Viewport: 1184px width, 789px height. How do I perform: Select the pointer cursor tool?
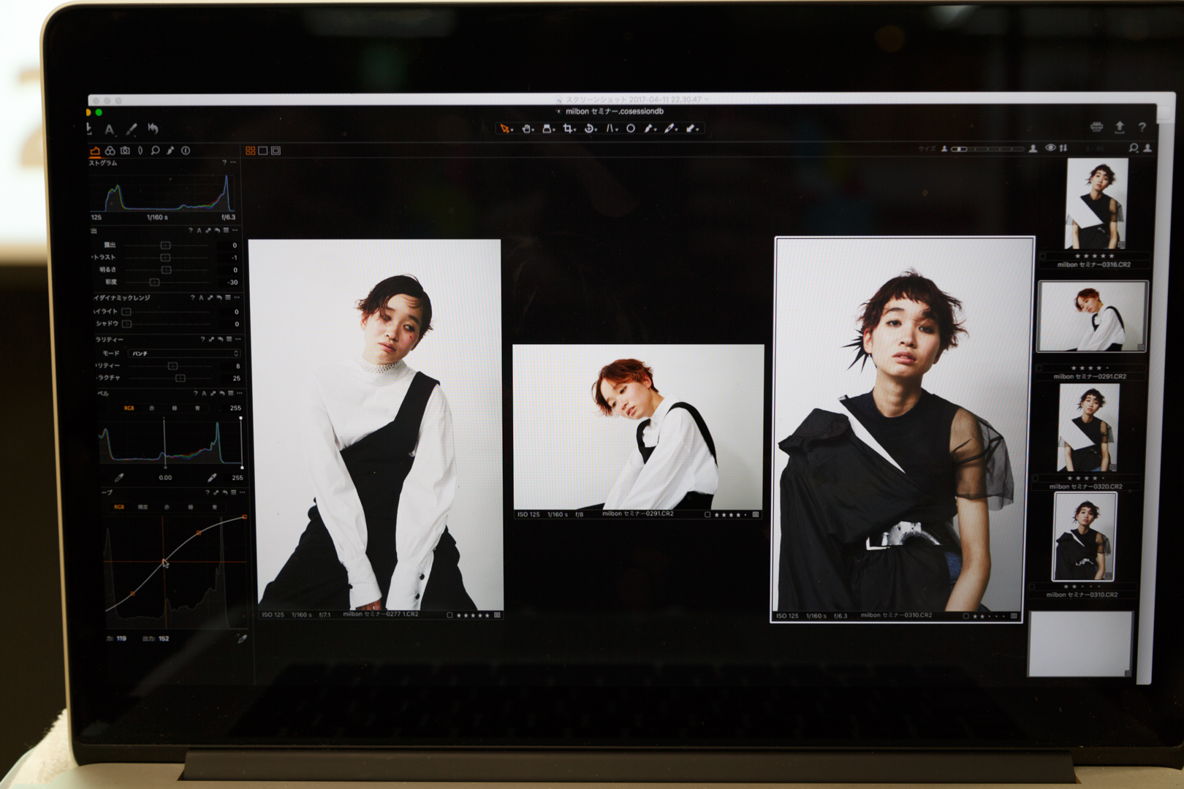tap(504, 129)
